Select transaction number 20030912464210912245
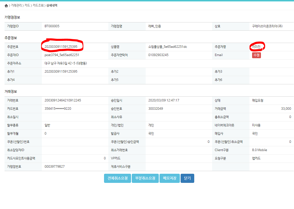The width and height of the screenshot is (294, 209). [x=63, y=100]
